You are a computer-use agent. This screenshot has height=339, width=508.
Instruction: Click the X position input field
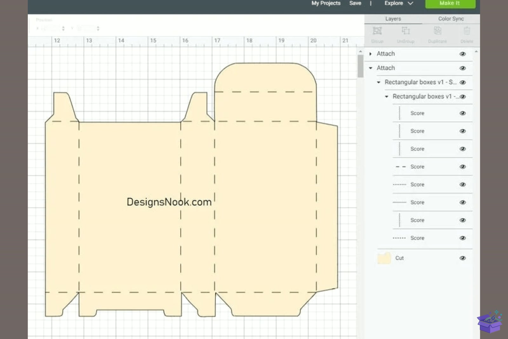click(50, 29)
